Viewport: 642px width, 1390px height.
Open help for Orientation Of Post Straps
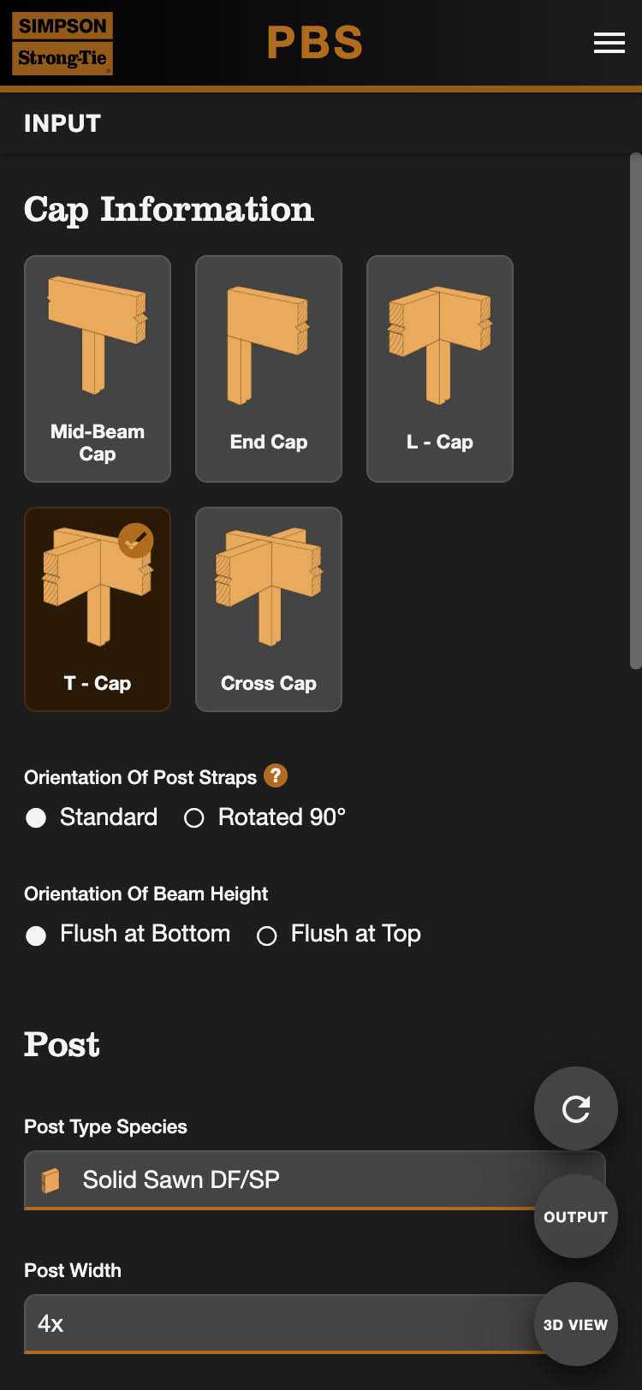click(x=275, y=775)
